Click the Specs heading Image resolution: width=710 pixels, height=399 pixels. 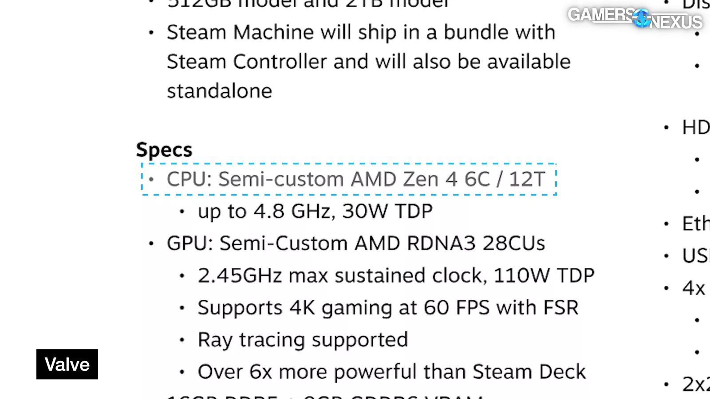pyautogui.click(x=164, y=150)
